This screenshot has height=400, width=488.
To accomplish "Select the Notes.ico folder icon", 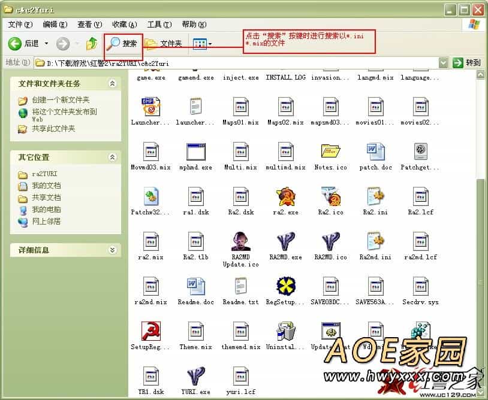I will [x=330, y=151].
